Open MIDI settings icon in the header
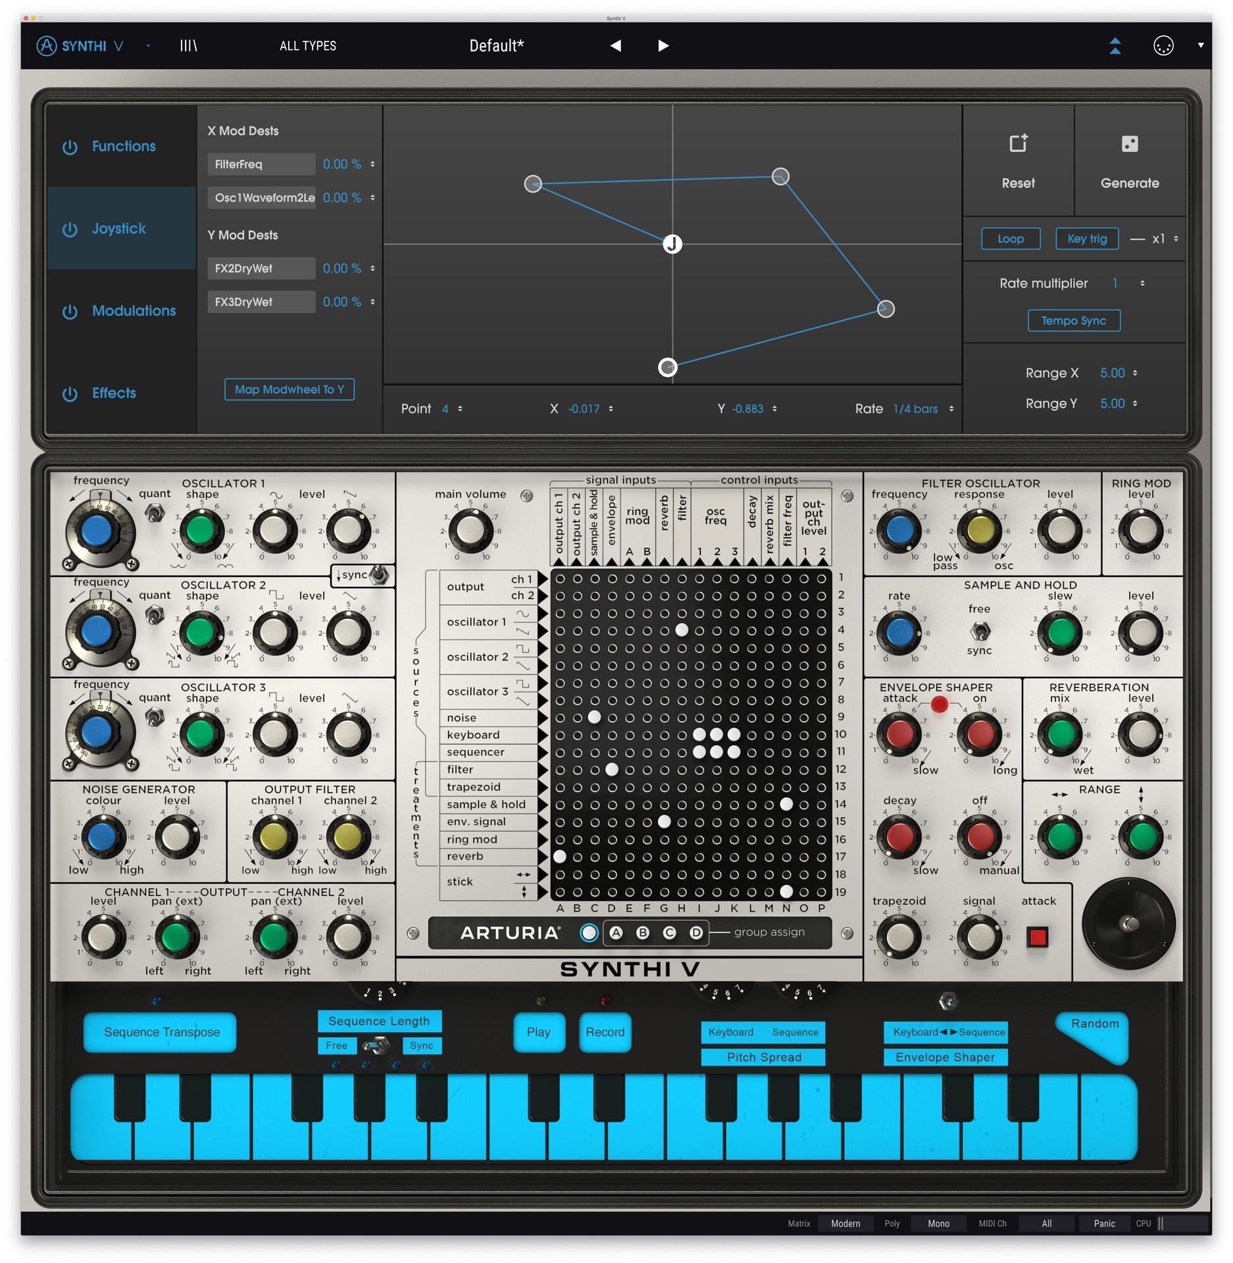1233x1263 pixels. (1163, 45)
